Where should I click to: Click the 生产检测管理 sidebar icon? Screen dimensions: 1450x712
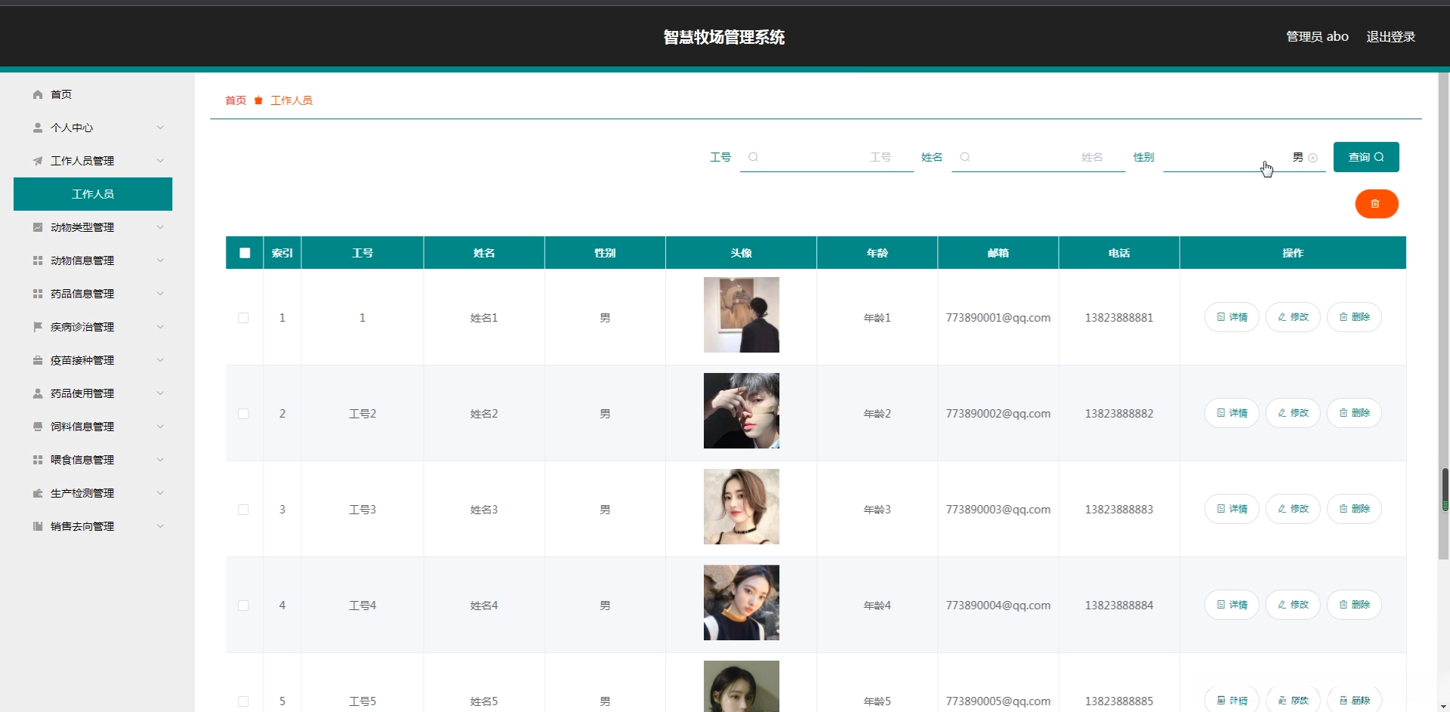coord(38,493)
